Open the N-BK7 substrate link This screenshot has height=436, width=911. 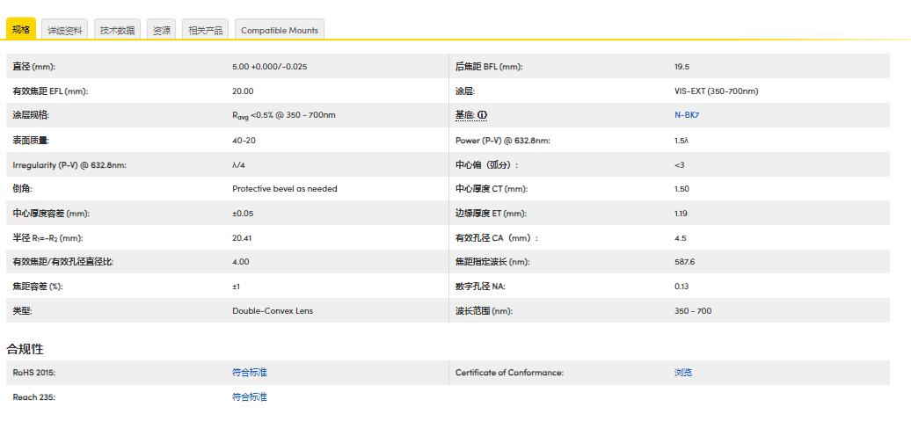pyautogui.click(x=687, y=115)
